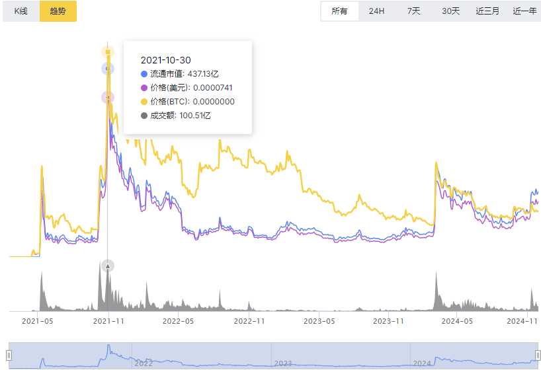
Task: Click the 2024 label in overview slider
Action: pos(422,363)
